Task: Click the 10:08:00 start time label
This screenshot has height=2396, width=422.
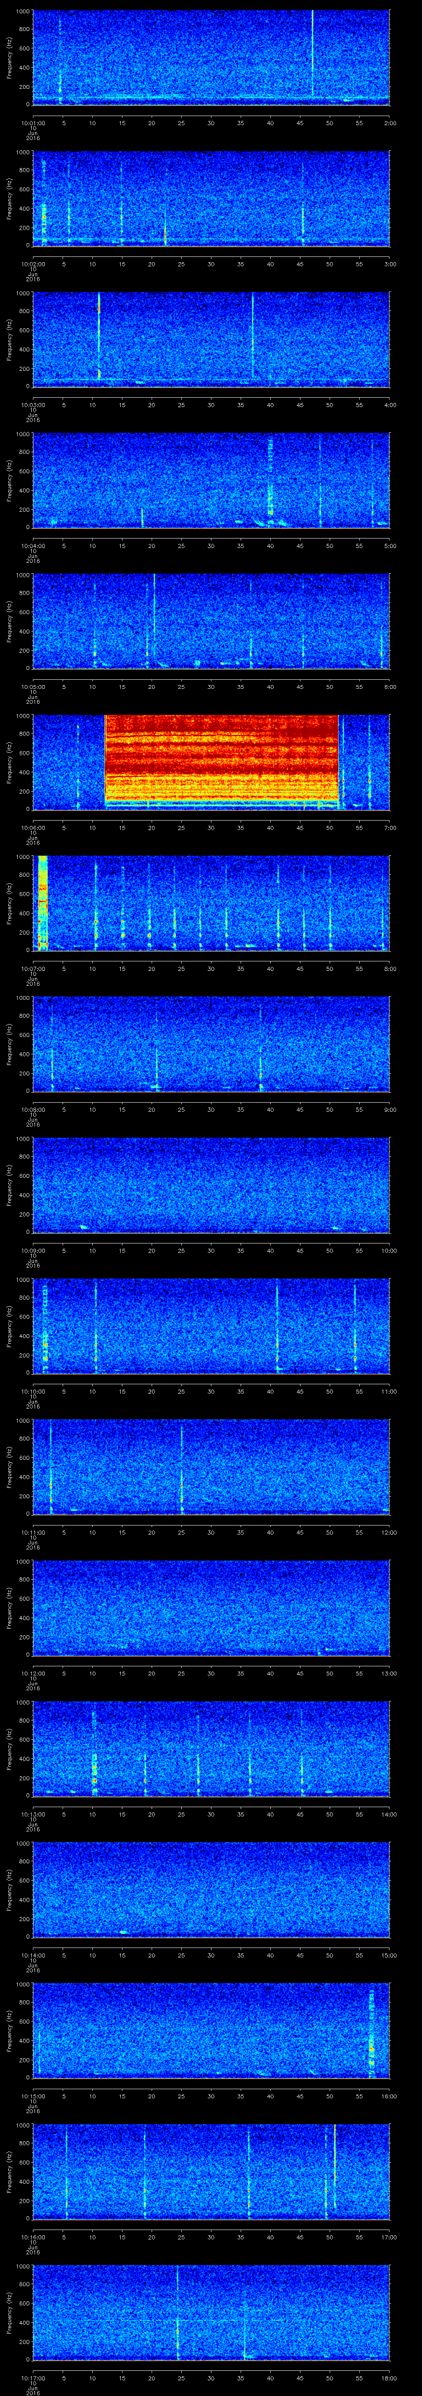Action: (33, 1110)
